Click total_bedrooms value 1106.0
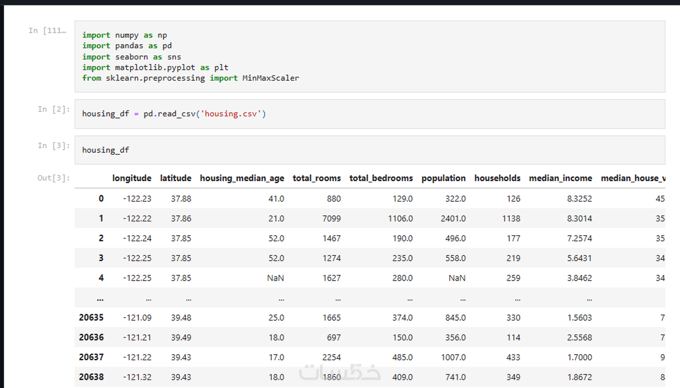680x388 pixels. coord(400,218)
